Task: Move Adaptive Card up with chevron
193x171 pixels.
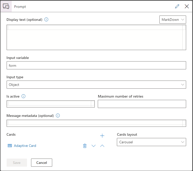Action: [x=102, y=146]
